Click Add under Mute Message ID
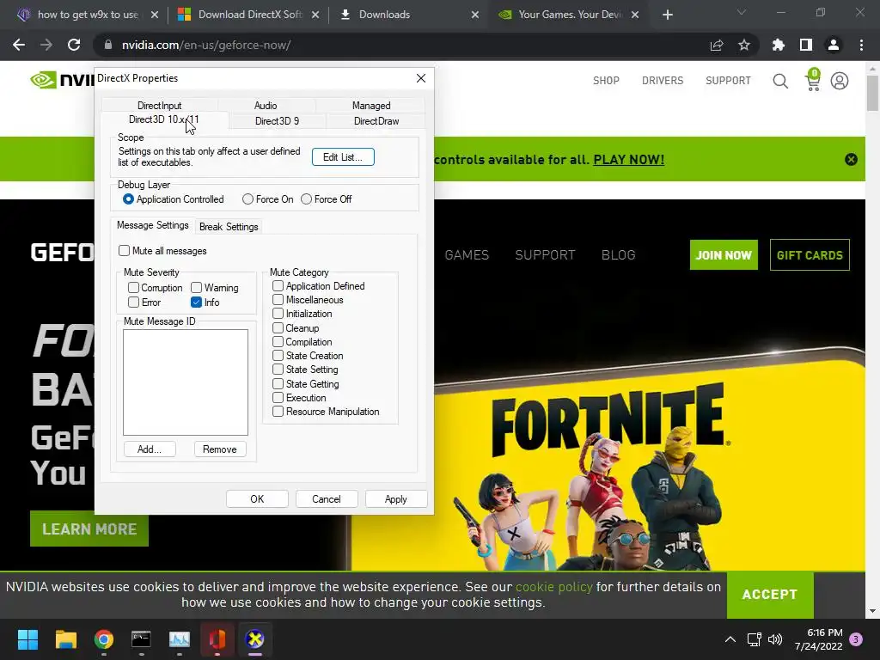The height and width of the screenshot is (660, 880). (150, 449)
